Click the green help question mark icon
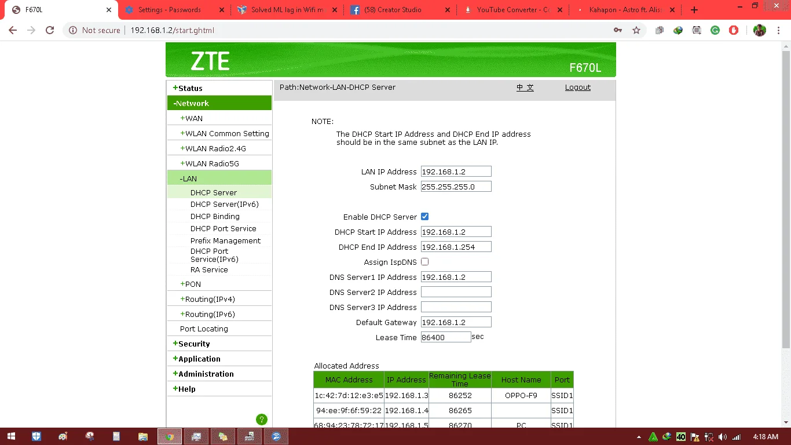Viewport: 791px width, 445px height. 262,420
